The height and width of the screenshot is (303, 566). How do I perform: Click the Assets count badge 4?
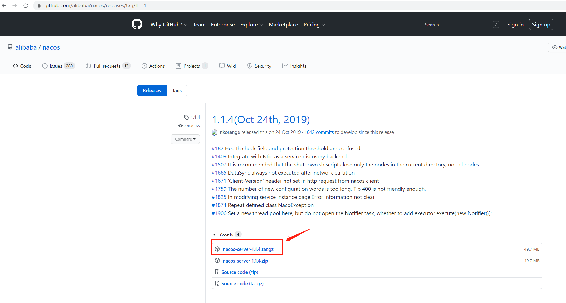click(238, 234)
